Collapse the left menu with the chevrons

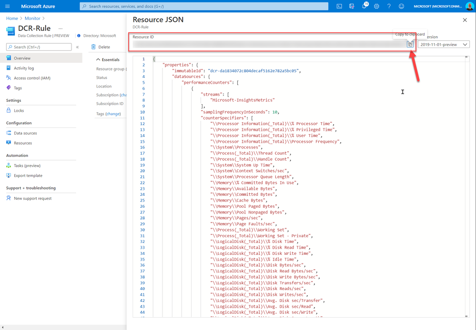click(77, 47)
